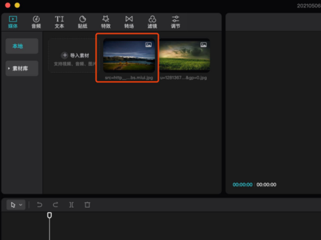The height and width of the screenshot is (240, 321).
Task: Select the 调节 adjustment tab
Action: (x=175, y=22)
